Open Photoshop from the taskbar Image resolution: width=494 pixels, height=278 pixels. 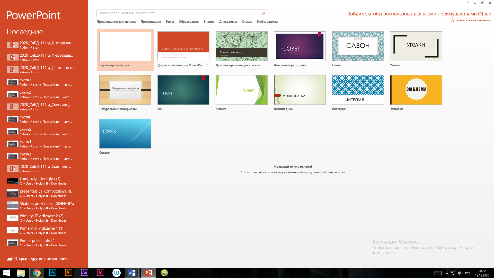[52, 273]
